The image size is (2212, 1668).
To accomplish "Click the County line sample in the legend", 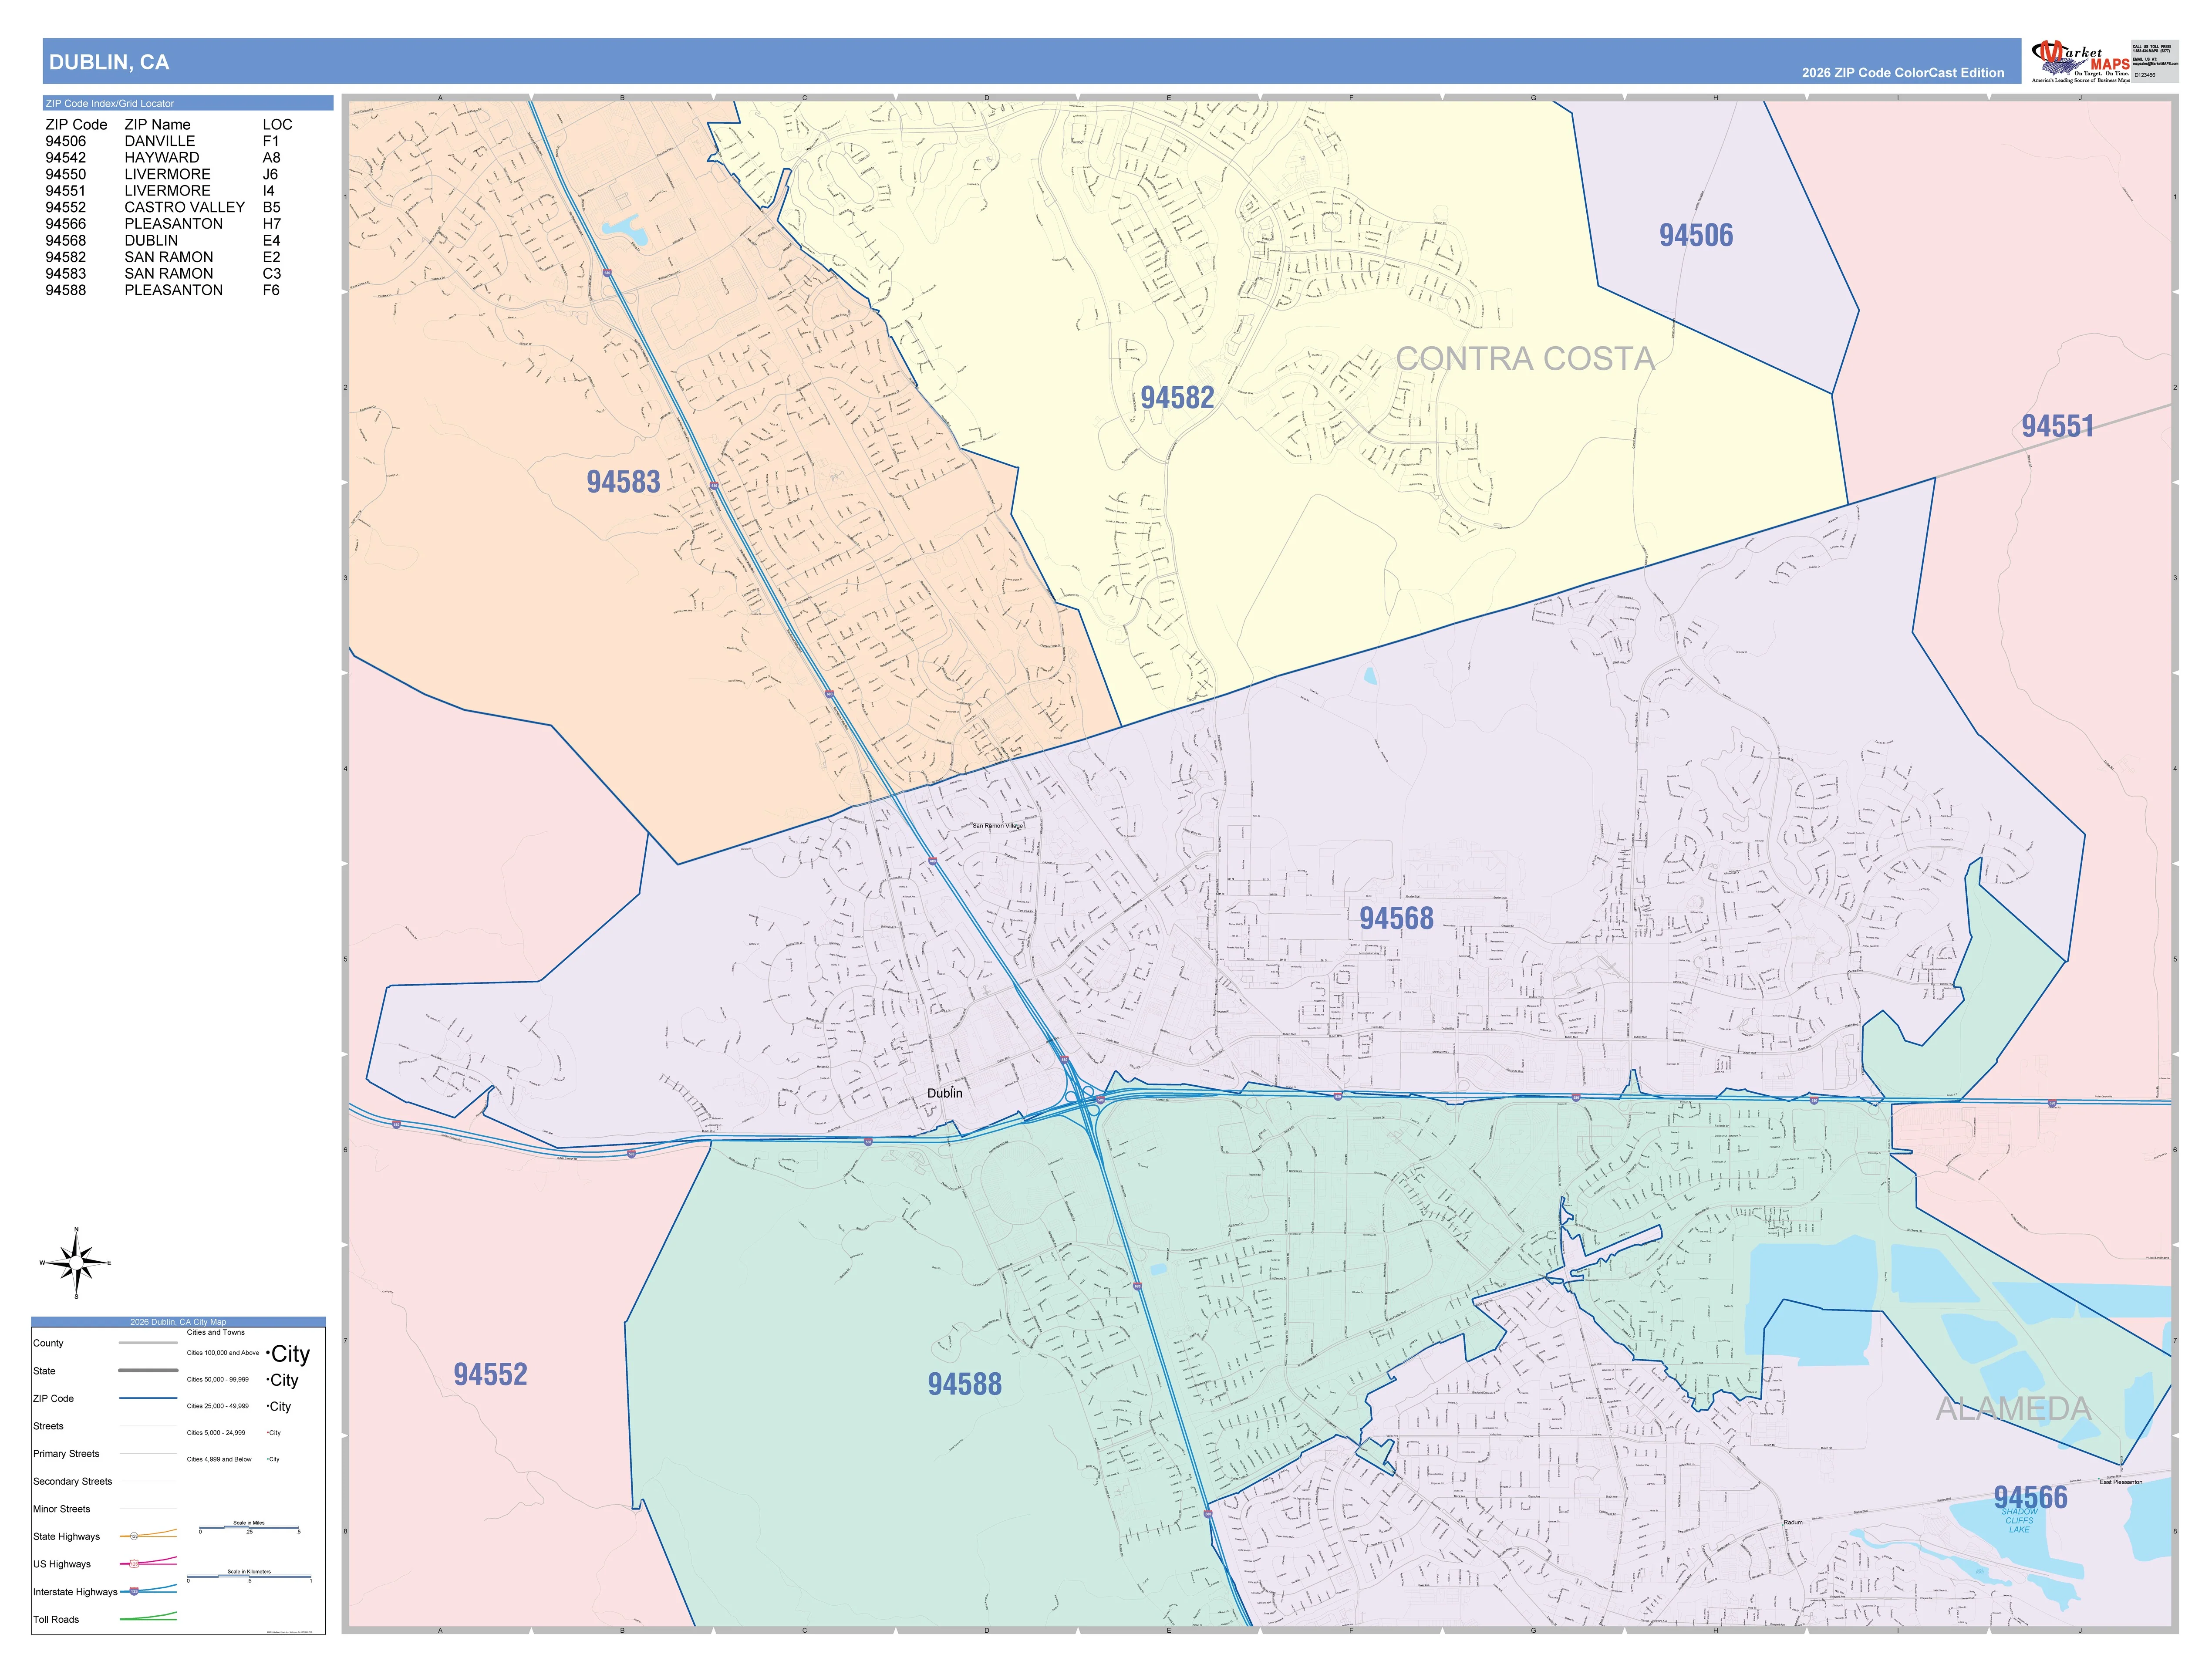I will click(148, 1343).
